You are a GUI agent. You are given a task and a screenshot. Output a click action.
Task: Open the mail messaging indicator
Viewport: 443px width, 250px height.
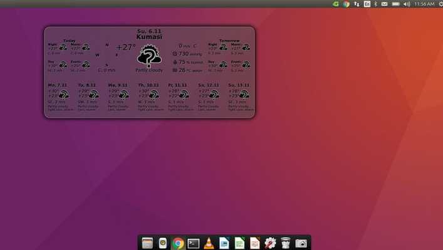385,4
